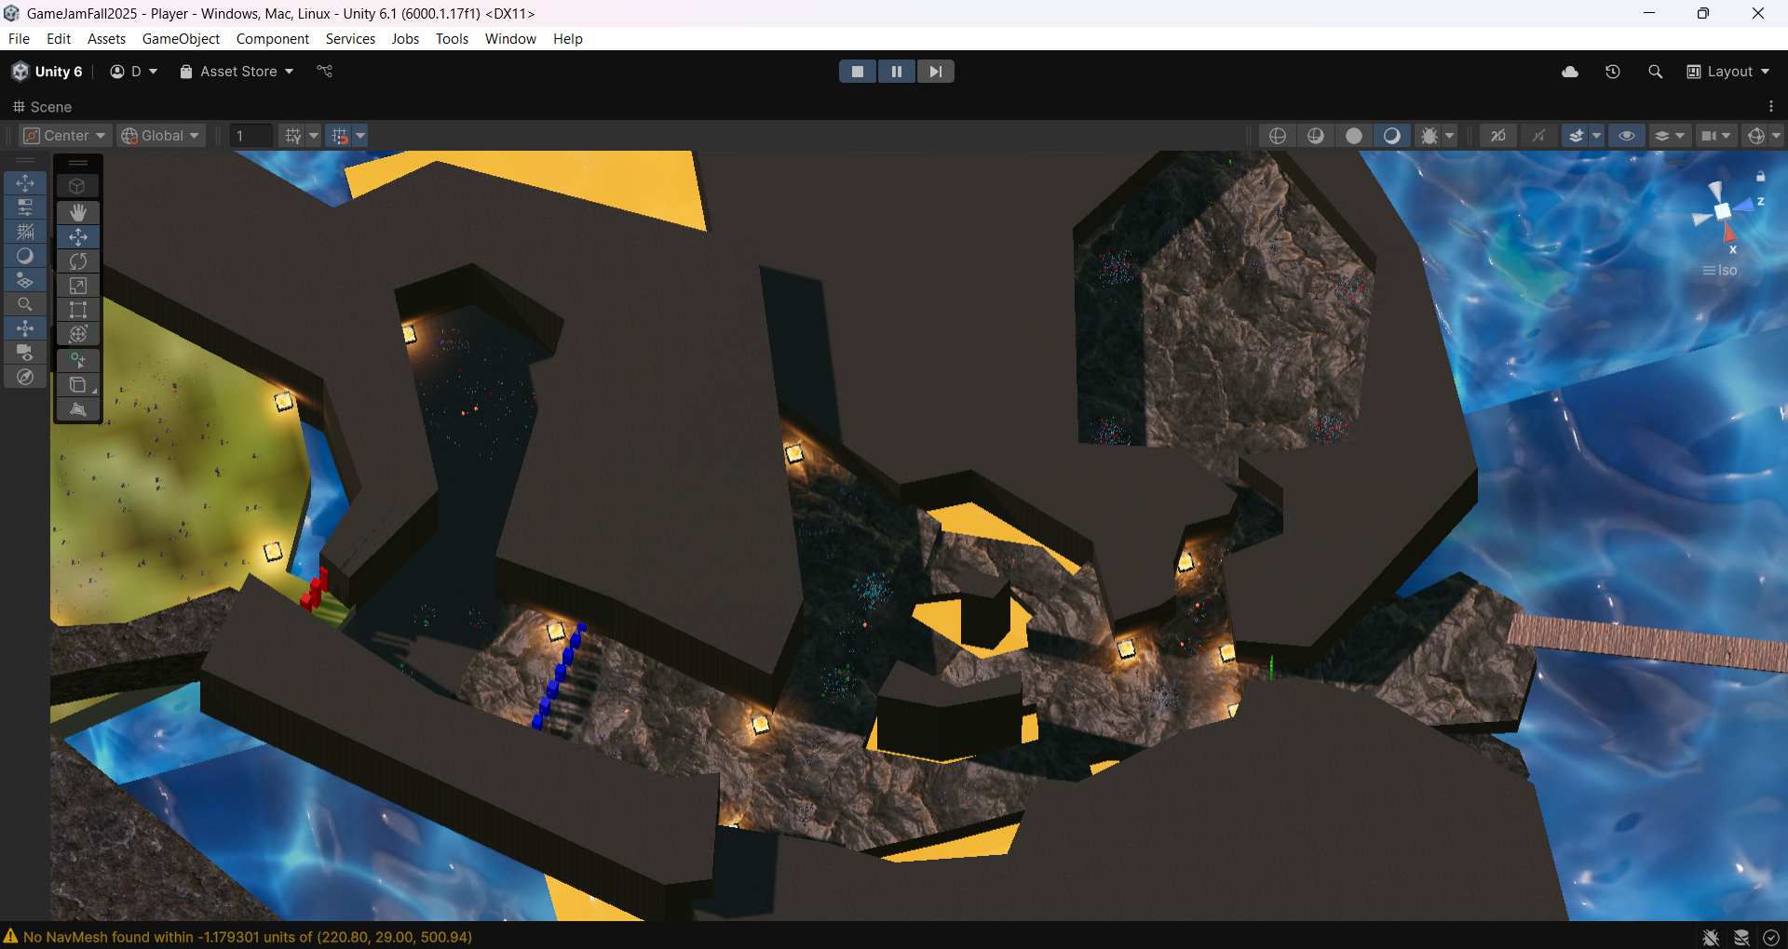
Task: Select the Move tool in the tools overlay
Action: [78, 236]
